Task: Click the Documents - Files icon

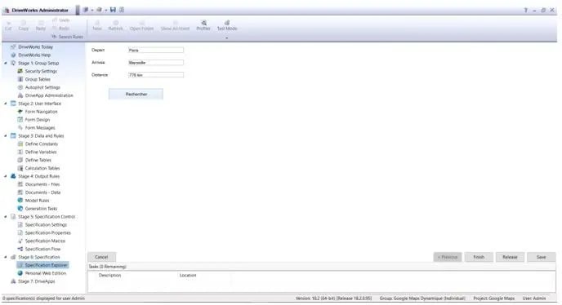Action: 20,184
